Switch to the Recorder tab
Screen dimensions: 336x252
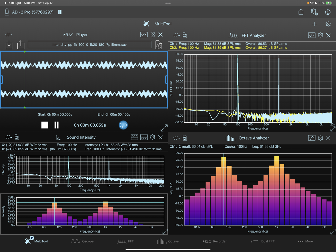tap(215, 241)
